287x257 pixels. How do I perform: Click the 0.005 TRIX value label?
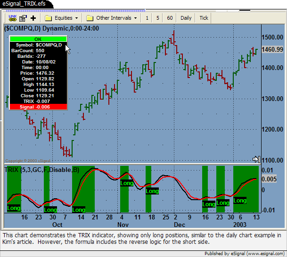pyautogui.click(x=269, y=179)
